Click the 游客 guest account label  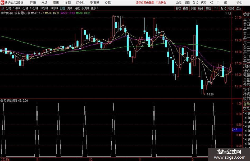[239, 3]
